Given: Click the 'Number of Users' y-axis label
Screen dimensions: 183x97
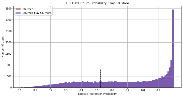Looking at the screenshot, I should 3,47.
